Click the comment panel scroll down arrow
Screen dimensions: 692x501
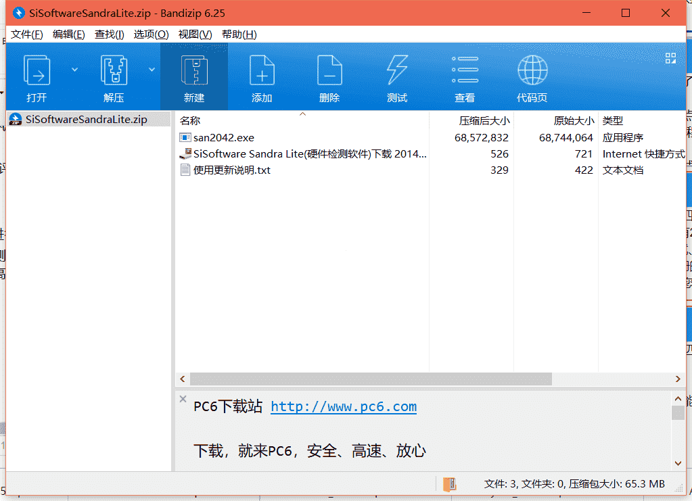pos(678,463)
